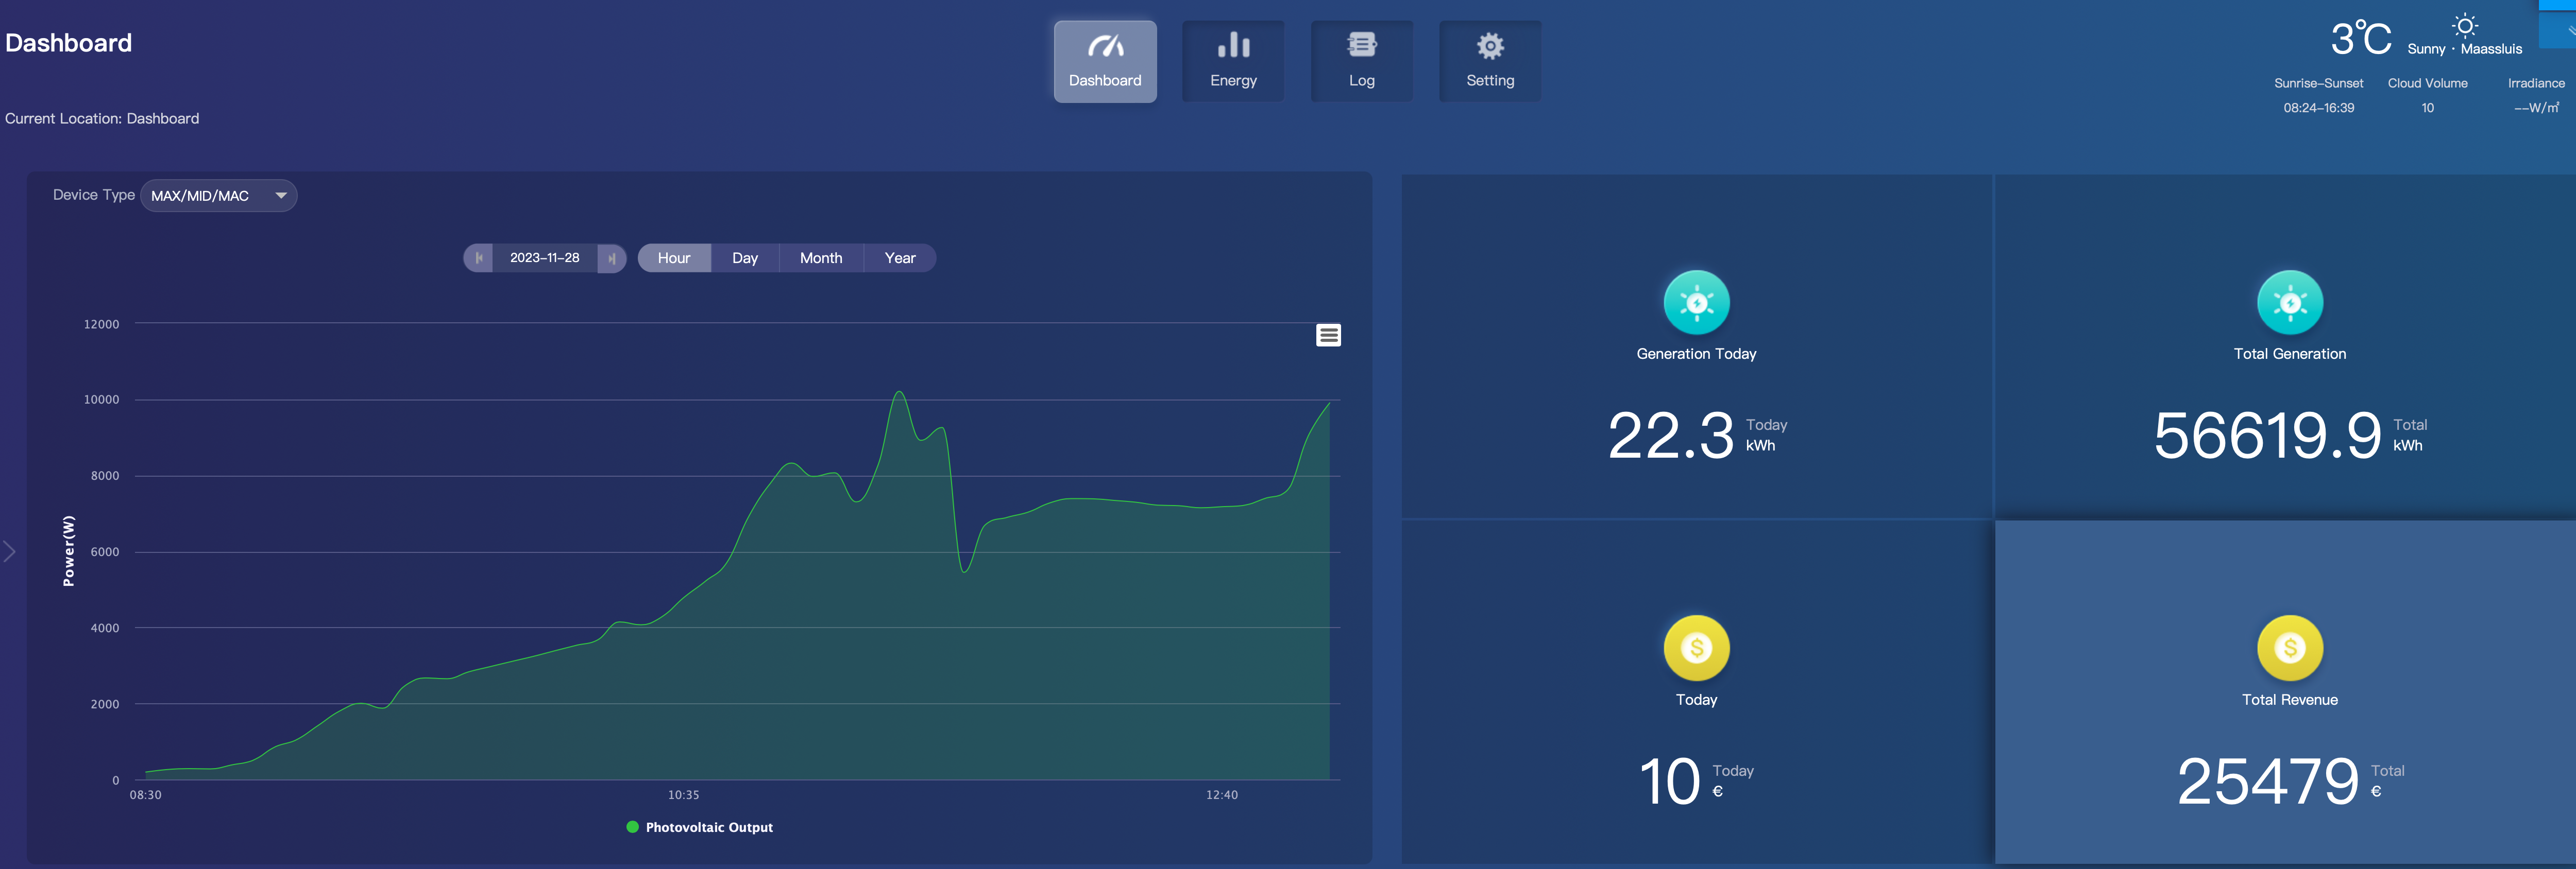The height and width of the screenshot is (869, 2576).
Task: Click the 2023-11-28 date field
Action: (x=544, y=258)
